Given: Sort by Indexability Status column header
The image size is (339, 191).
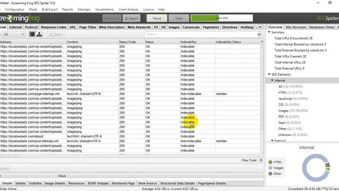Looking at the screenshot, I should pos(237,42).
